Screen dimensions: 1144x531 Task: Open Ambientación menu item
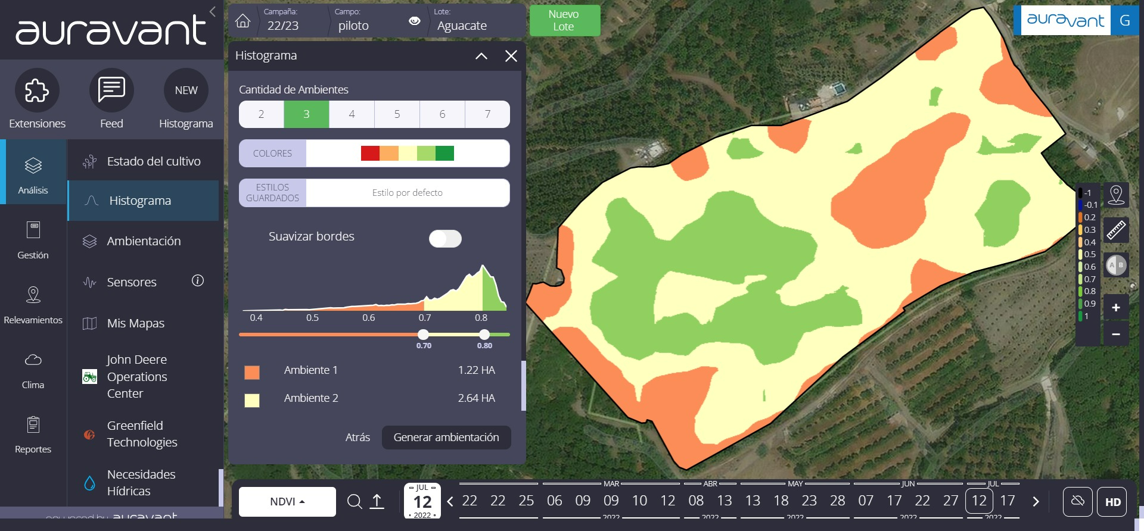tap(143, 241)
